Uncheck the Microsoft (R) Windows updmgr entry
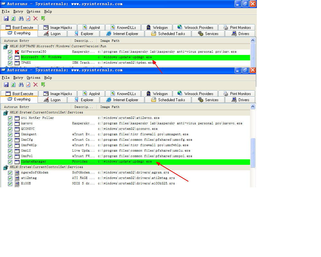Screen dimensions: 321x257 (10, 58)
